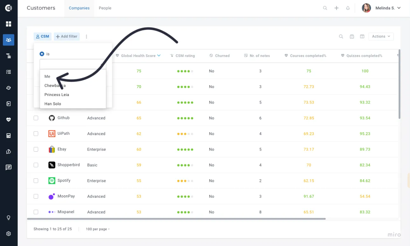Open settings gear icon in sidebar

tap(9, 234)
